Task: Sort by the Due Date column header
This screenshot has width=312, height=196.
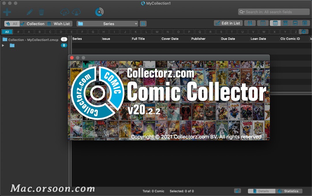Action: [x=235, y=39]
